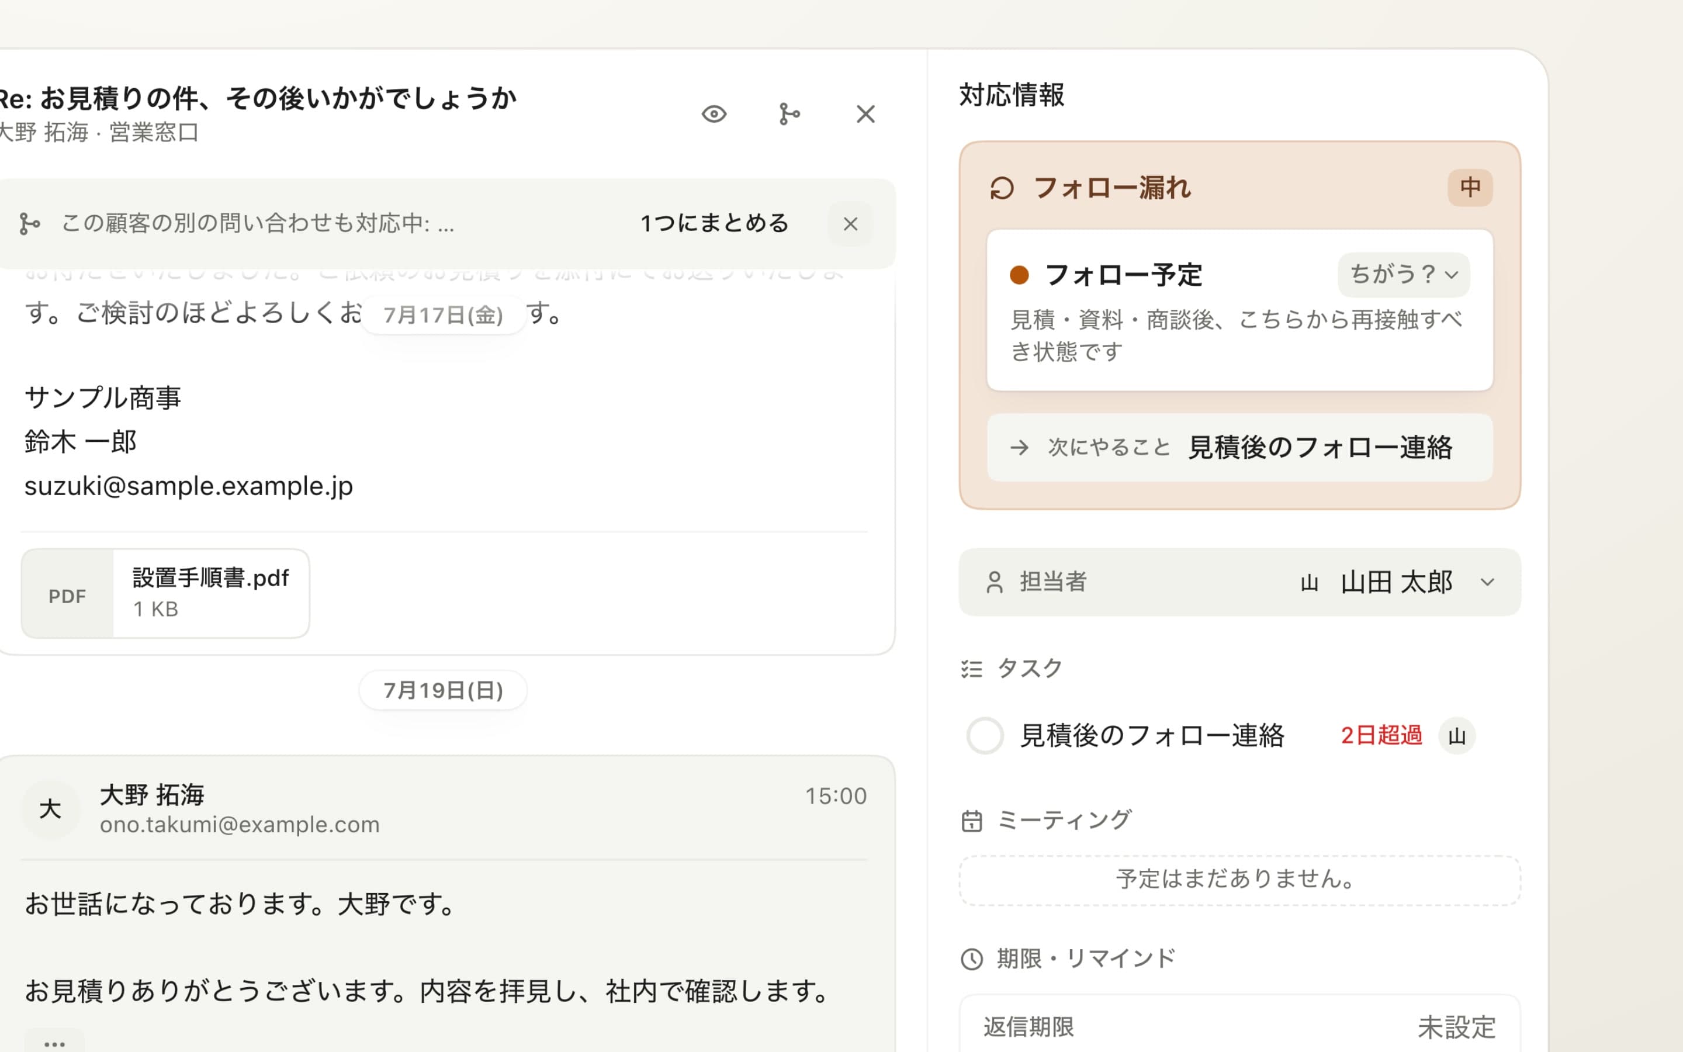Click ono.takumi@example.com address
The width and height of the screenshot is (1683, 1052).
[239, 825]
